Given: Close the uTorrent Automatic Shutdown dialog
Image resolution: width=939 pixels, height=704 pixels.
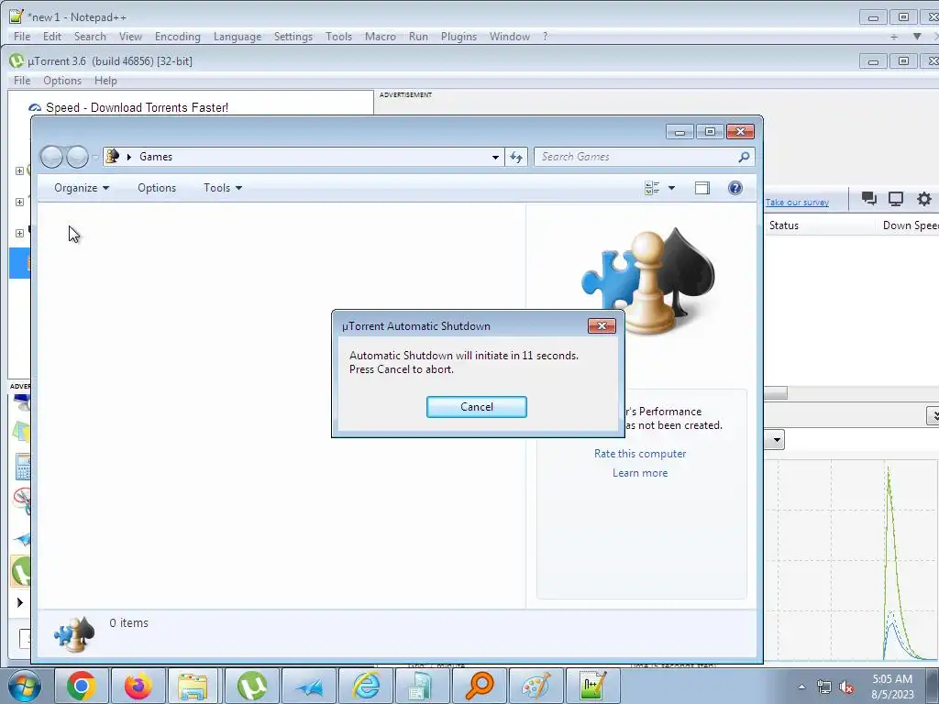Looking at the screenshot, I should tap(602, 325).
